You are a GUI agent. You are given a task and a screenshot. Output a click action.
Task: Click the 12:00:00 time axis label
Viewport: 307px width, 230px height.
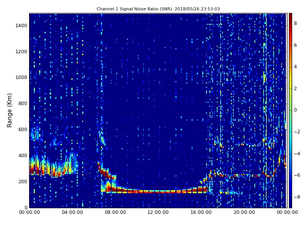point(158,212)
